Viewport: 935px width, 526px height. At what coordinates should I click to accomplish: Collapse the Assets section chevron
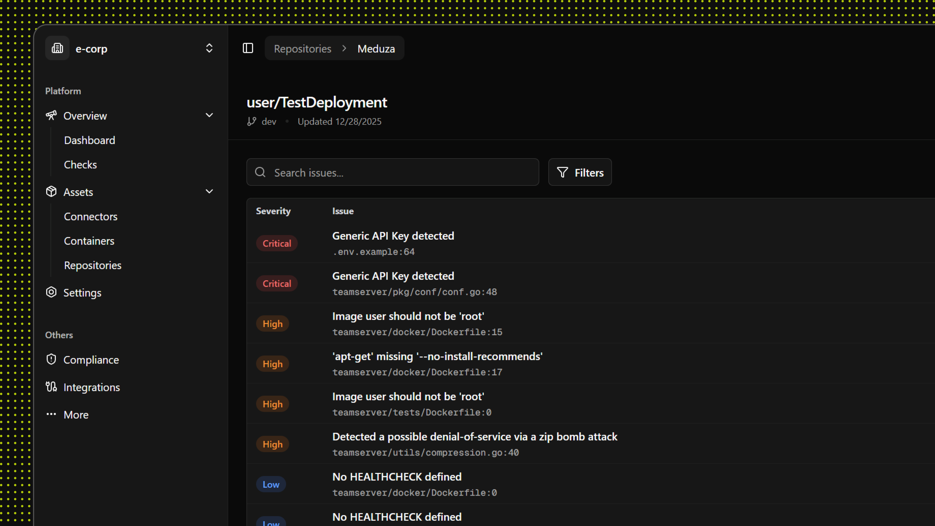209,192
